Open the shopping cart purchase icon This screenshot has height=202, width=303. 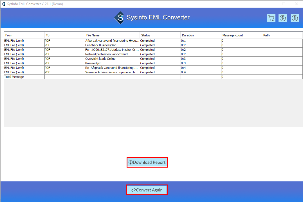pos(271,18)
